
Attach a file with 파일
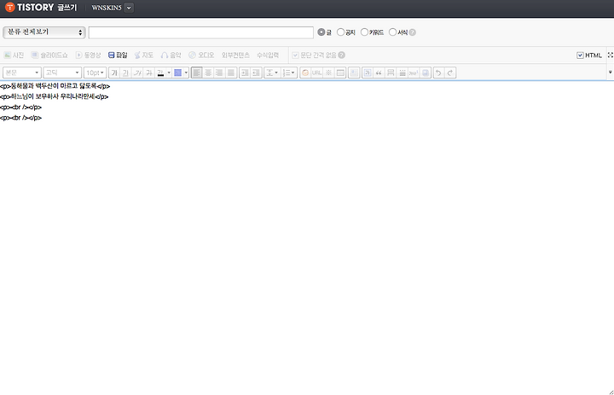(118, 55)
